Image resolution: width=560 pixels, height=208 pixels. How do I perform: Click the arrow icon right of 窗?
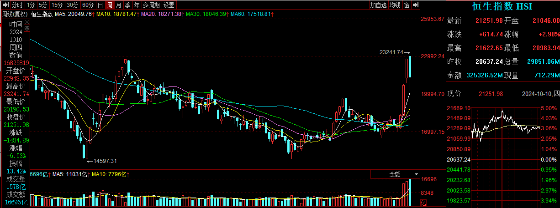click(x=415, y=5)
